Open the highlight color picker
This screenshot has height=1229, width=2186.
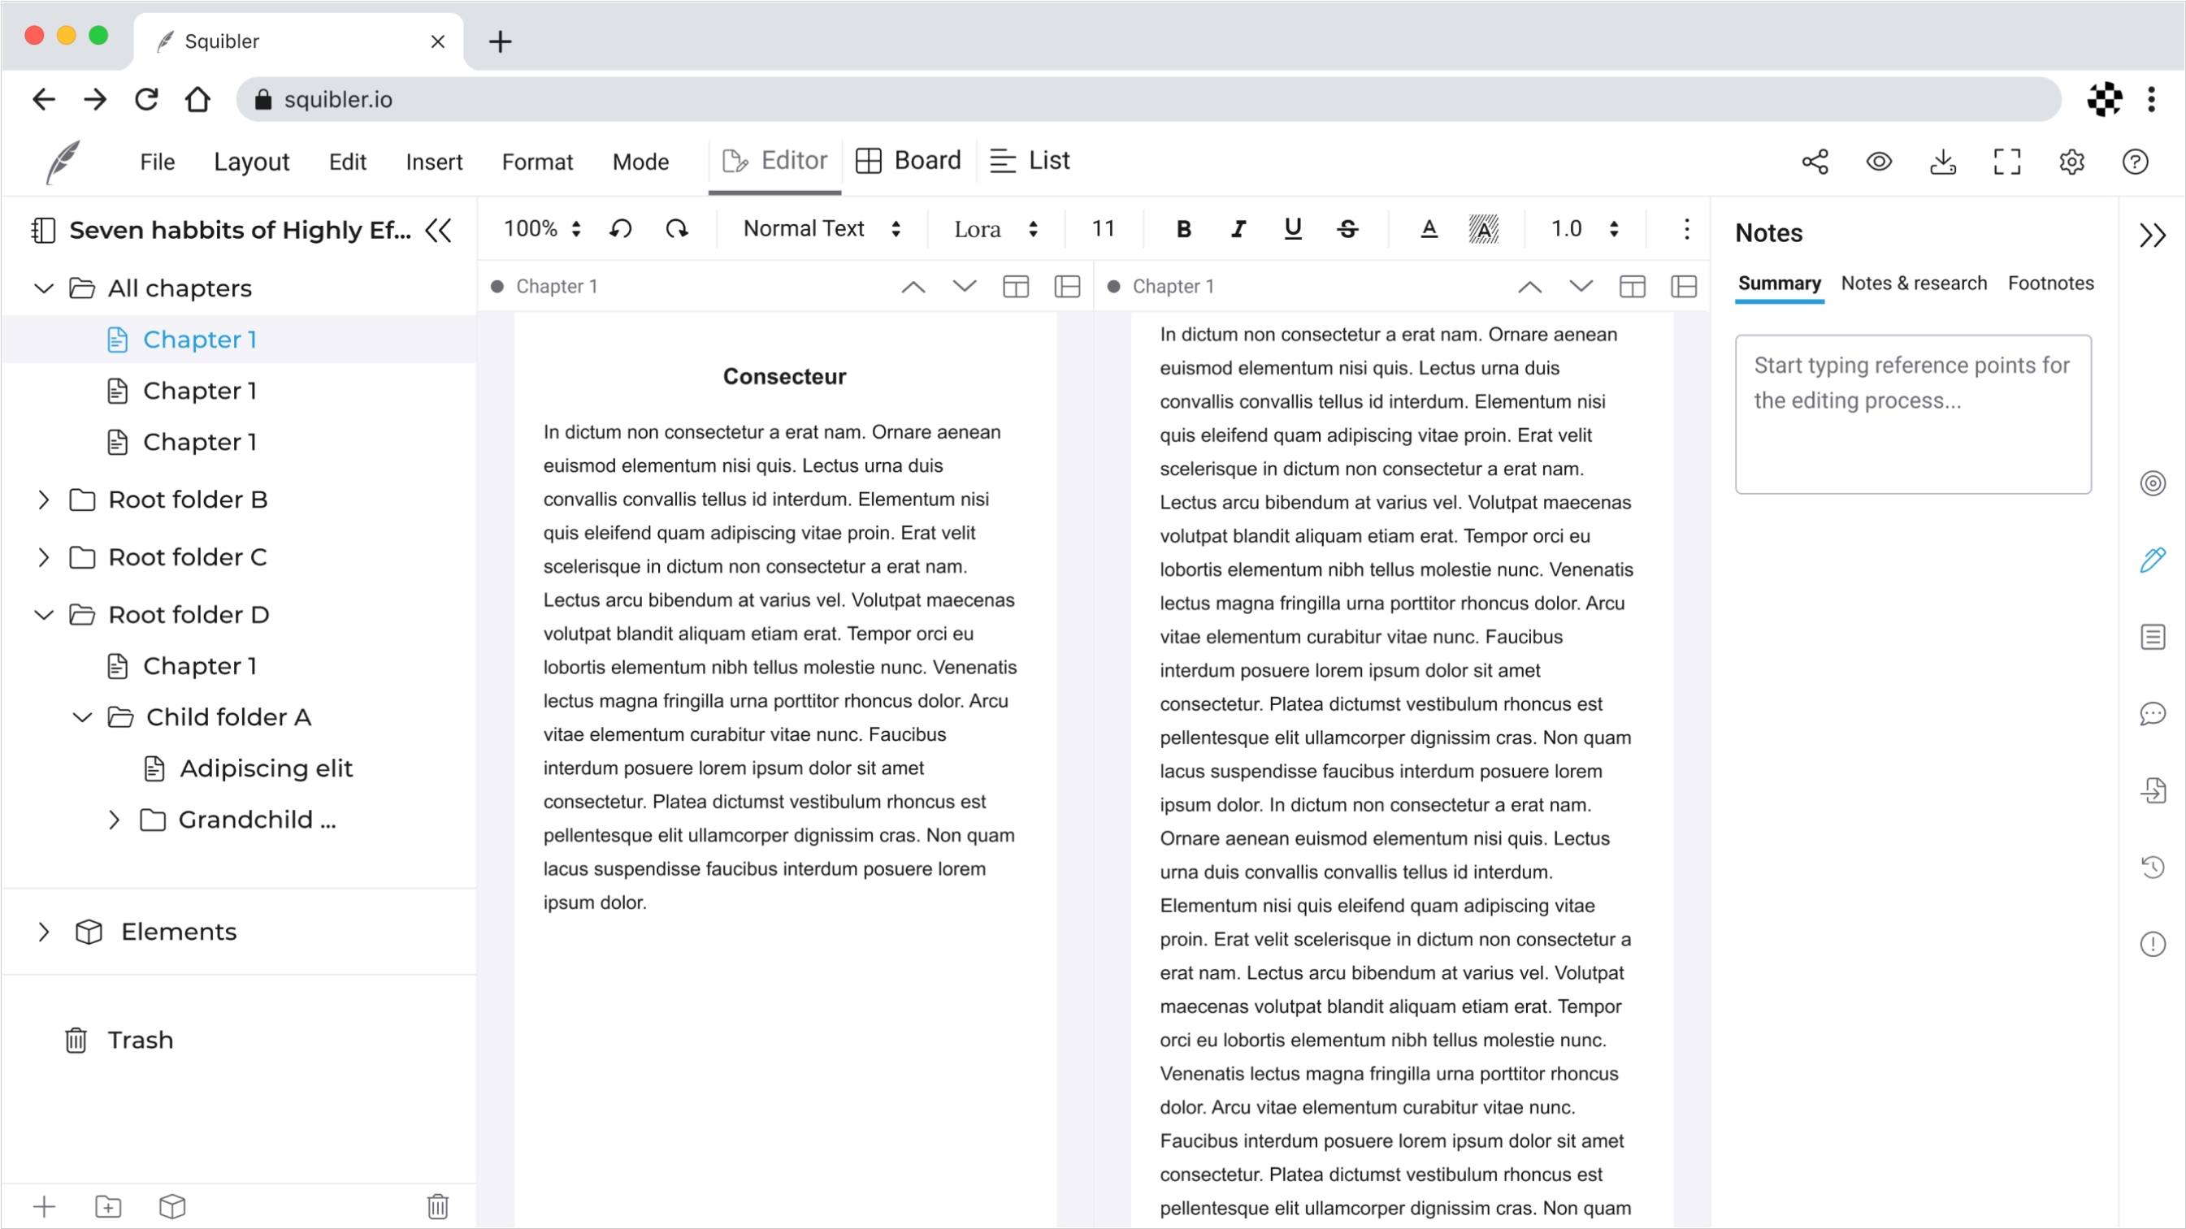click(1483, 228)
